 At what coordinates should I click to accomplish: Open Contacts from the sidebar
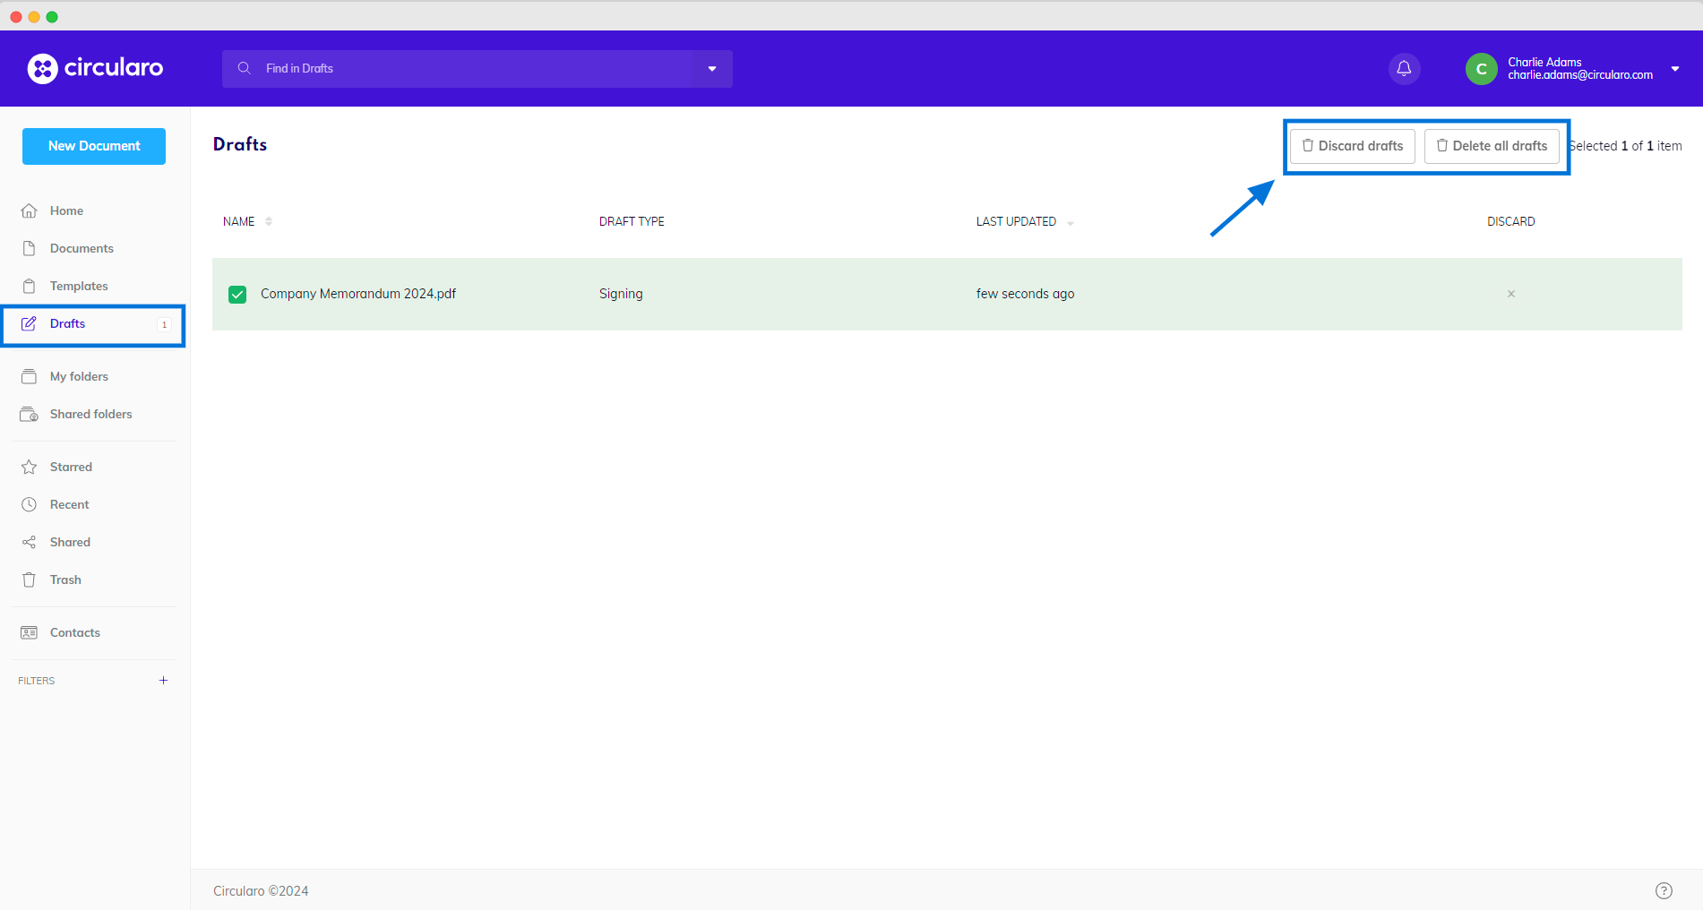(74, 632)
